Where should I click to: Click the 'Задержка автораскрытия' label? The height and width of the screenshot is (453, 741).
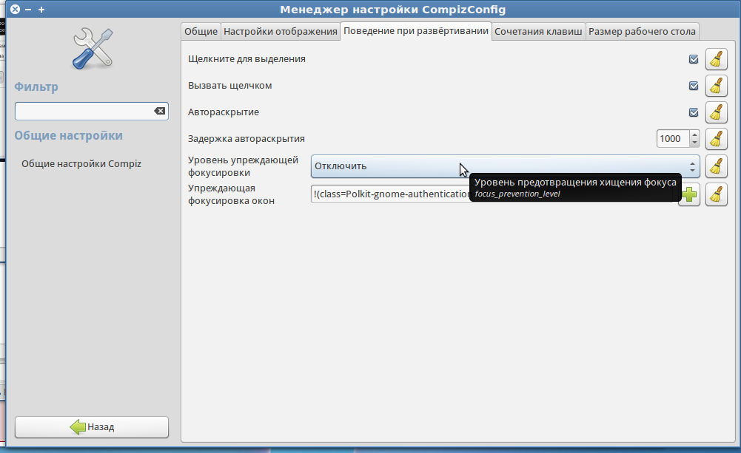pyautogui.click(x=247, y=139)
